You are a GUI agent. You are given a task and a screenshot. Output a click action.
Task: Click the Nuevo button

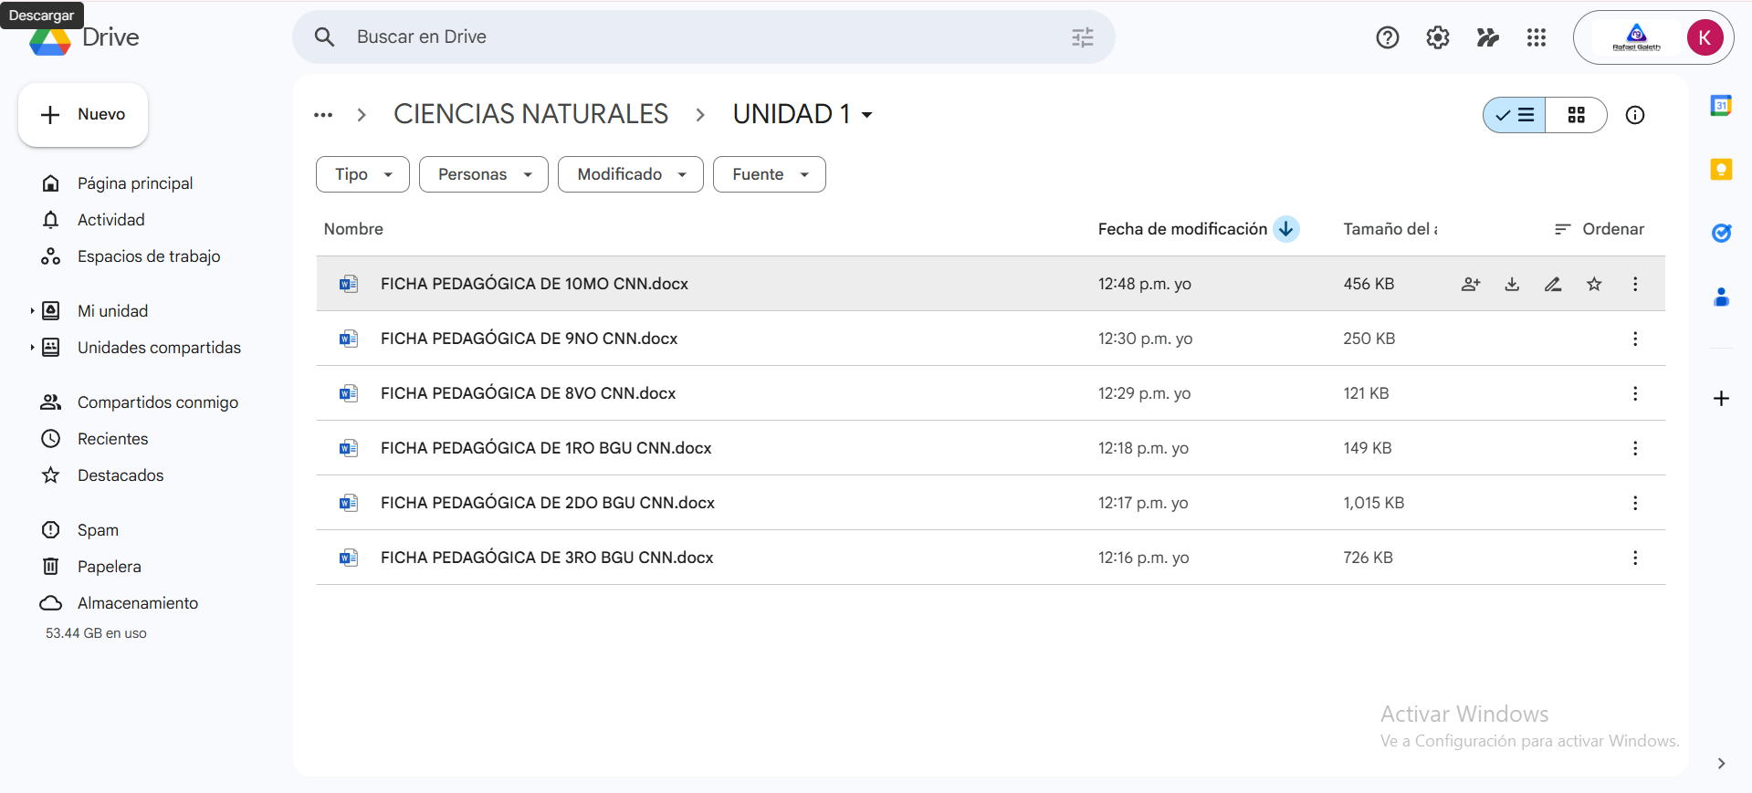coord(83,115)
